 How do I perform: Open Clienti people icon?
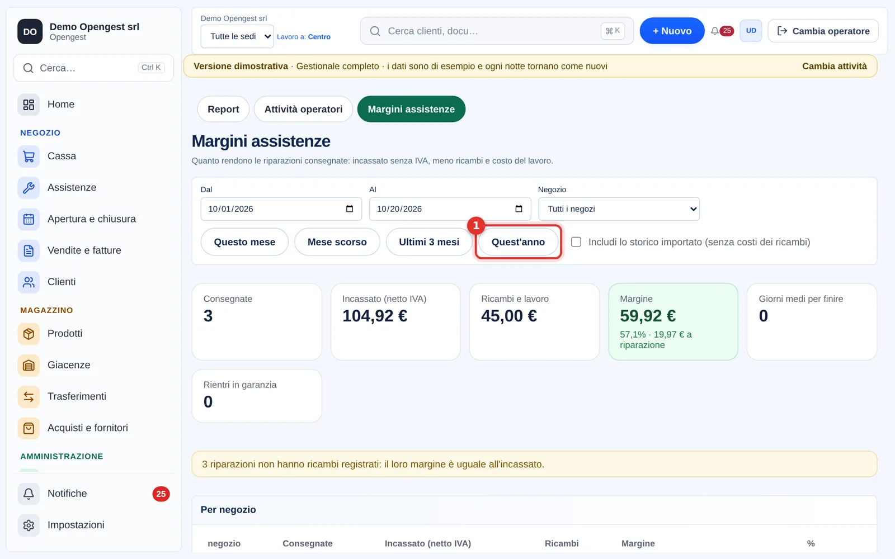[29, 282]
